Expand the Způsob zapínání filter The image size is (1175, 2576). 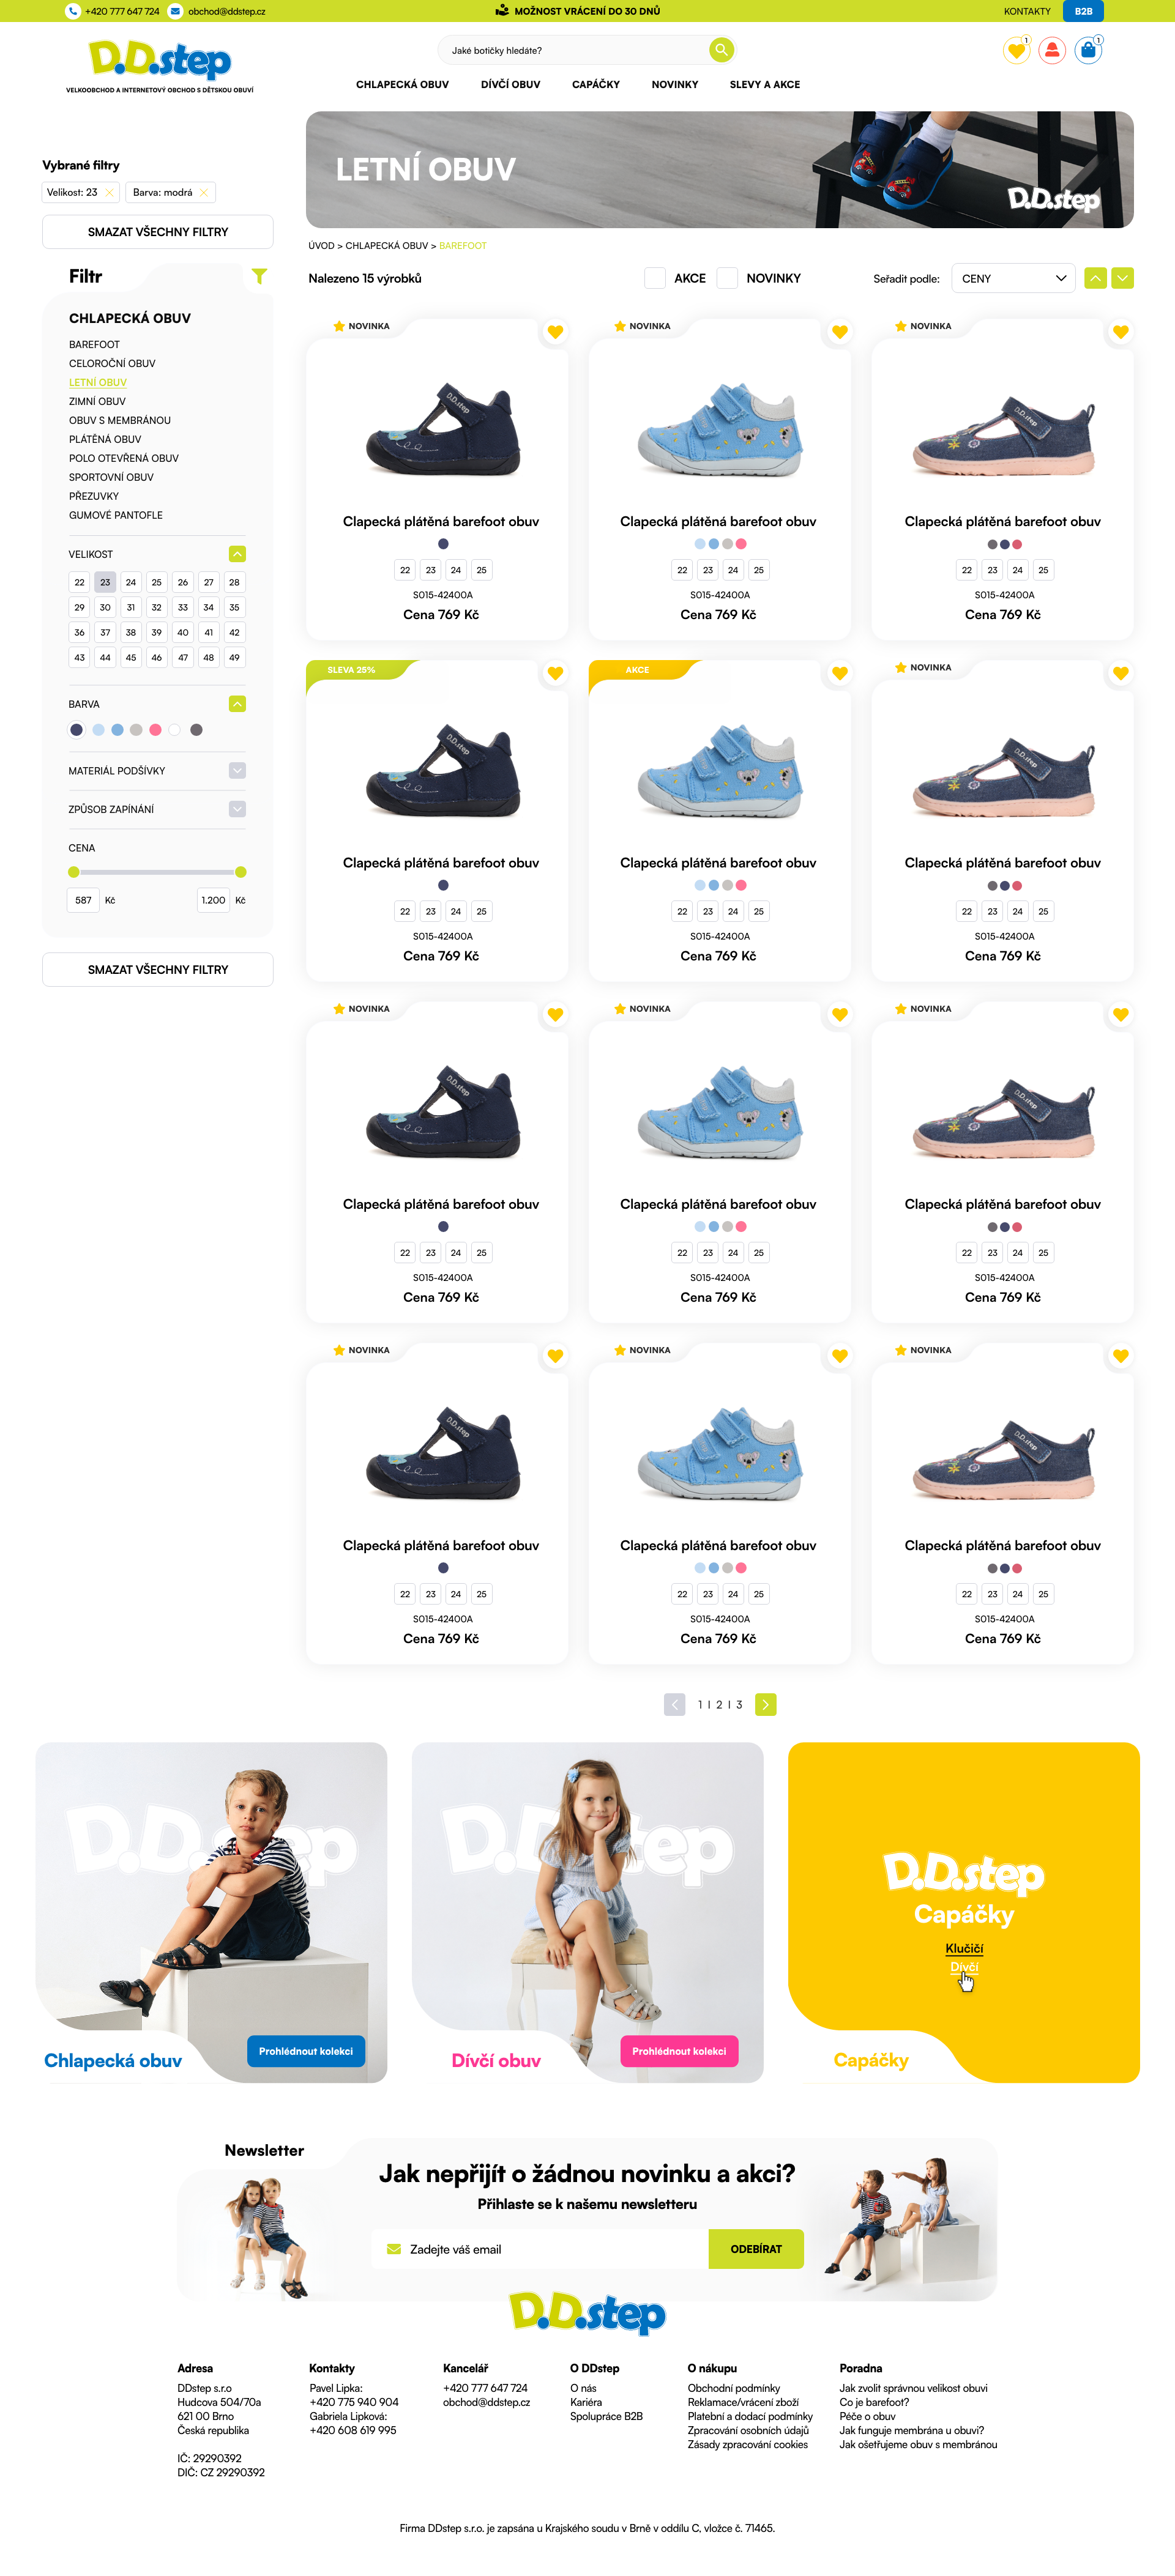pyautogui.click(x=237, y=809)
